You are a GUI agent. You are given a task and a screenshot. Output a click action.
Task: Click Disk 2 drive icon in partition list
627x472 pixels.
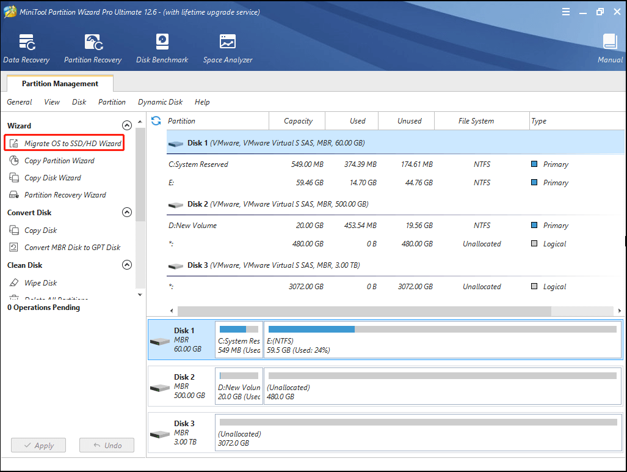coord(176,205)
